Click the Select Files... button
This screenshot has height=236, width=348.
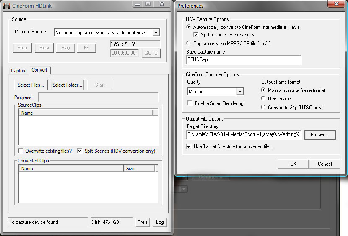[x=31, y=85]
